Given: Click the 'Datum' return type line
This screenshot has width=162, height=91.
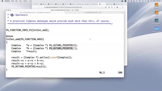Looking at the screenshot, I should (x=10, y=36).
